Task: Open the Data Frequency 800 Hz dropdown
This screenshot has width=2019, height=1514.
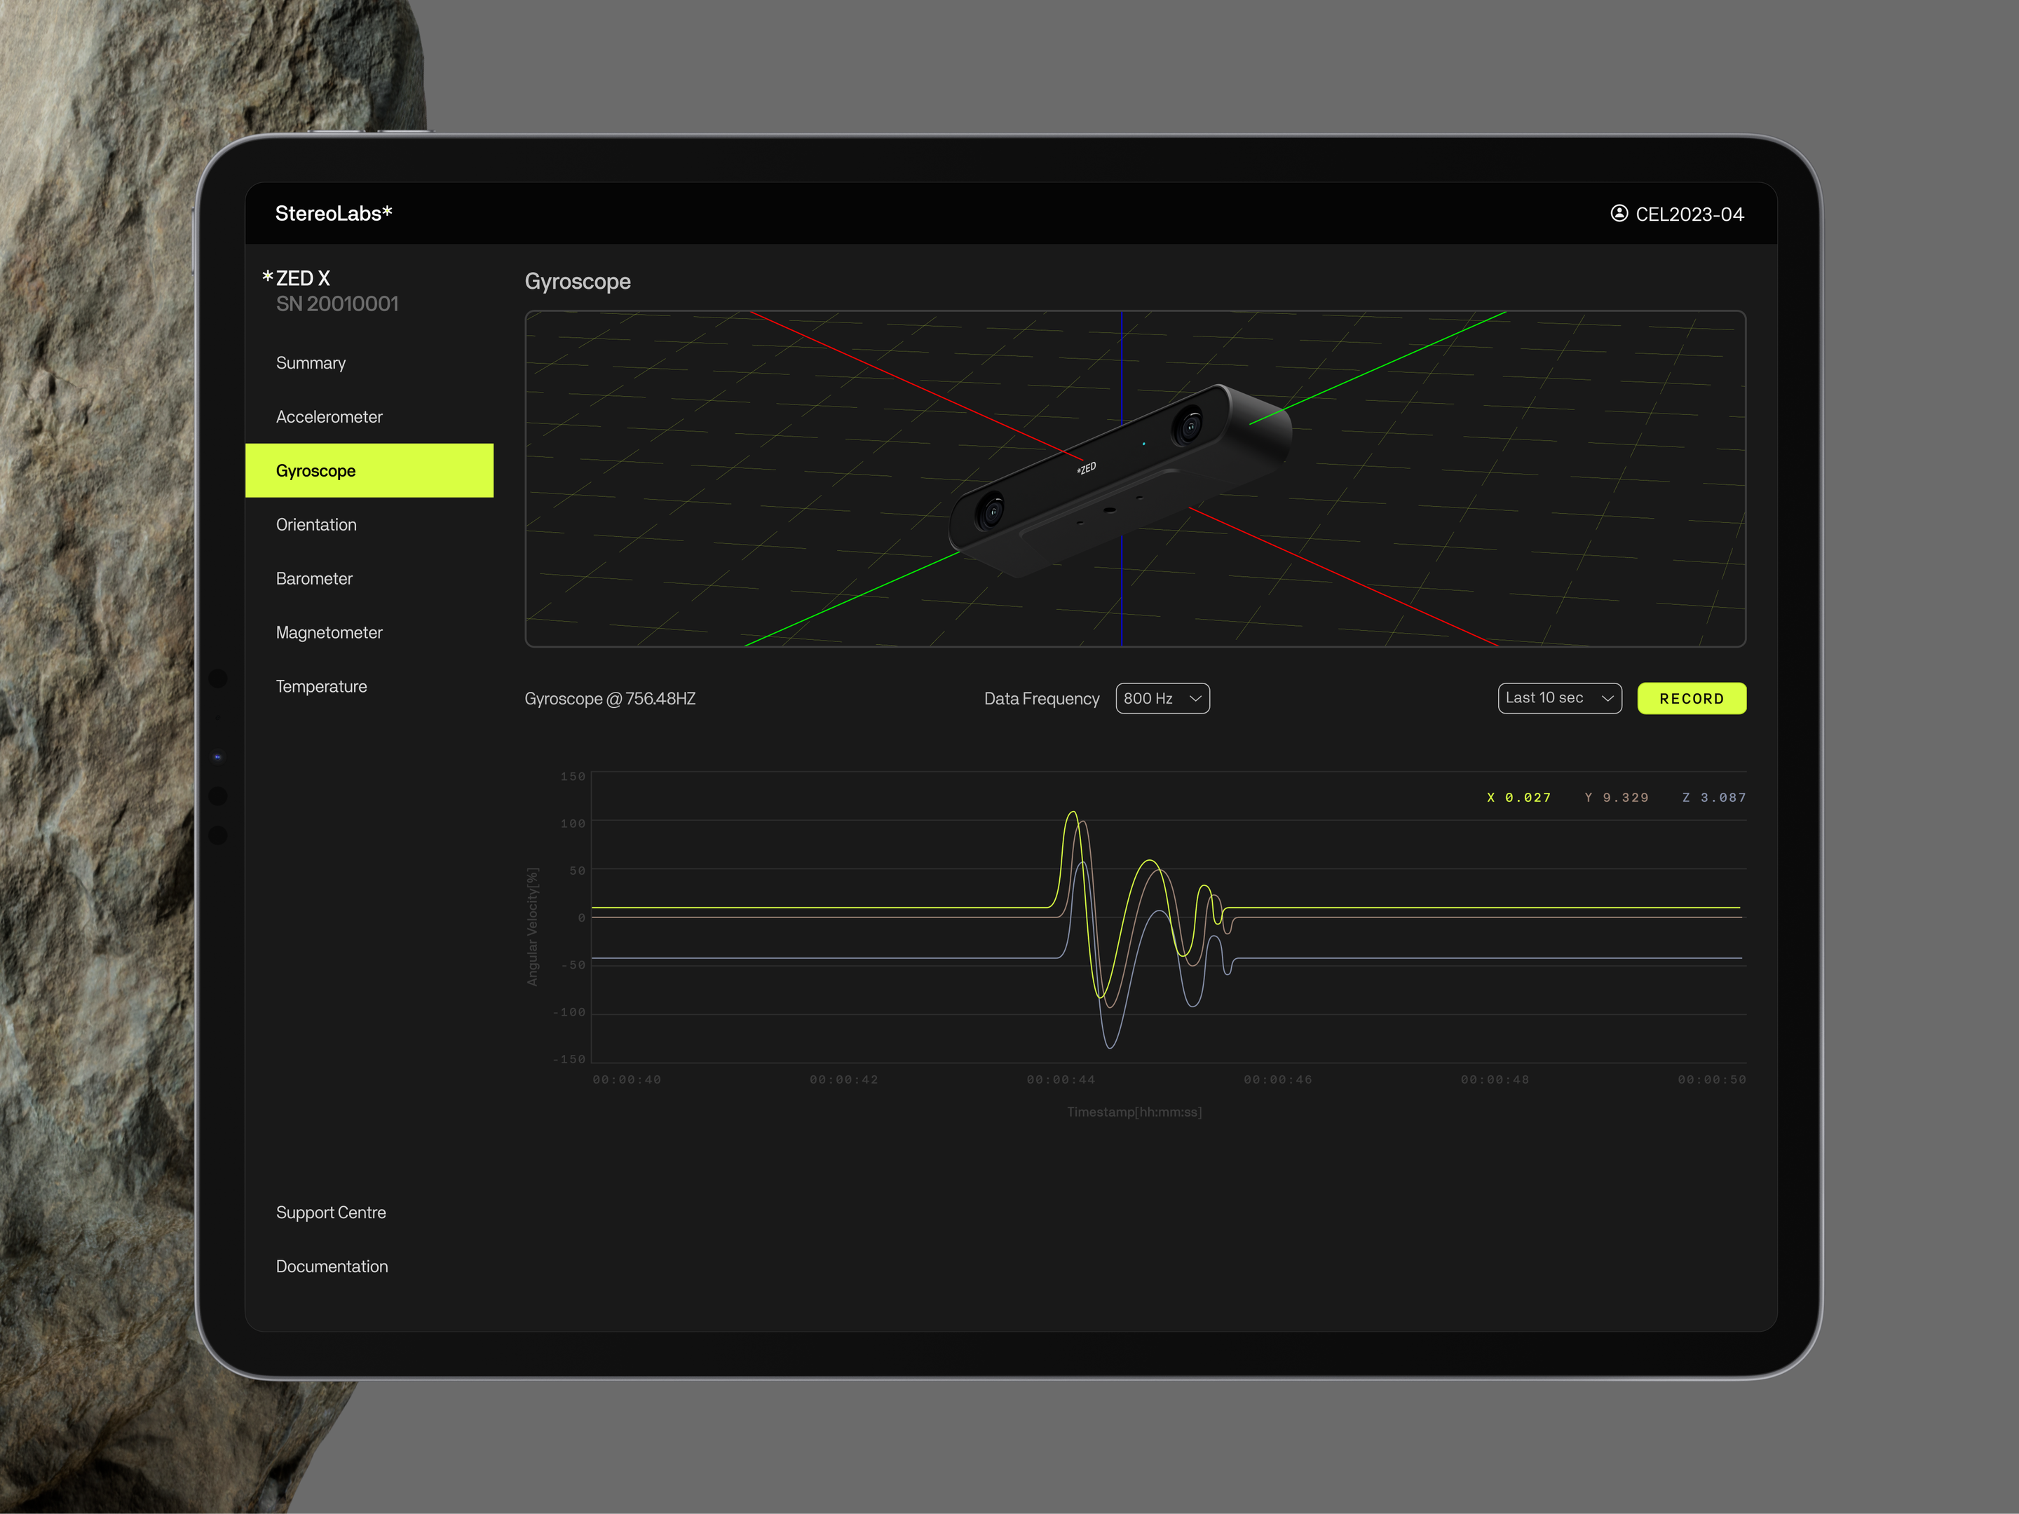Action: click(1162, 698)
